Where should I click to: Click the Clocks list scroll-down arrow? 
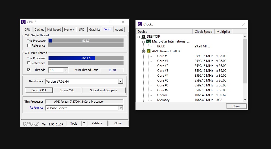(x=245, y=99)
